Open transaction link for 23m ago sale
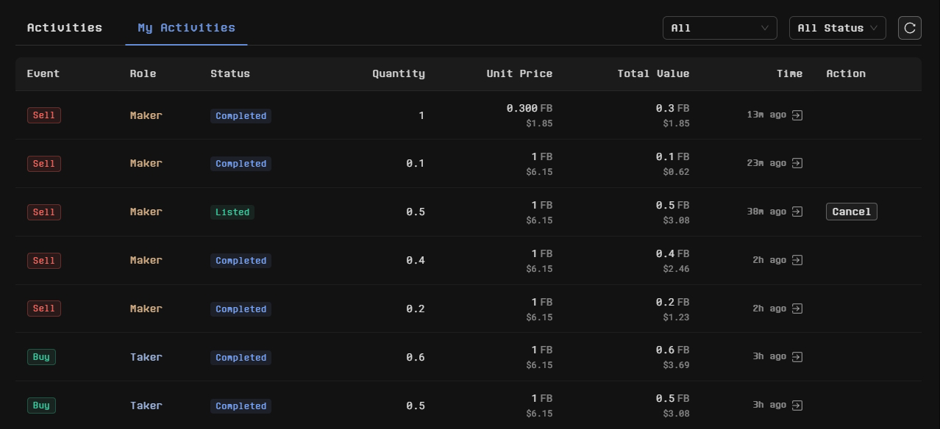The height and width of the screenshot is (429, 940). tap(797, 163)
